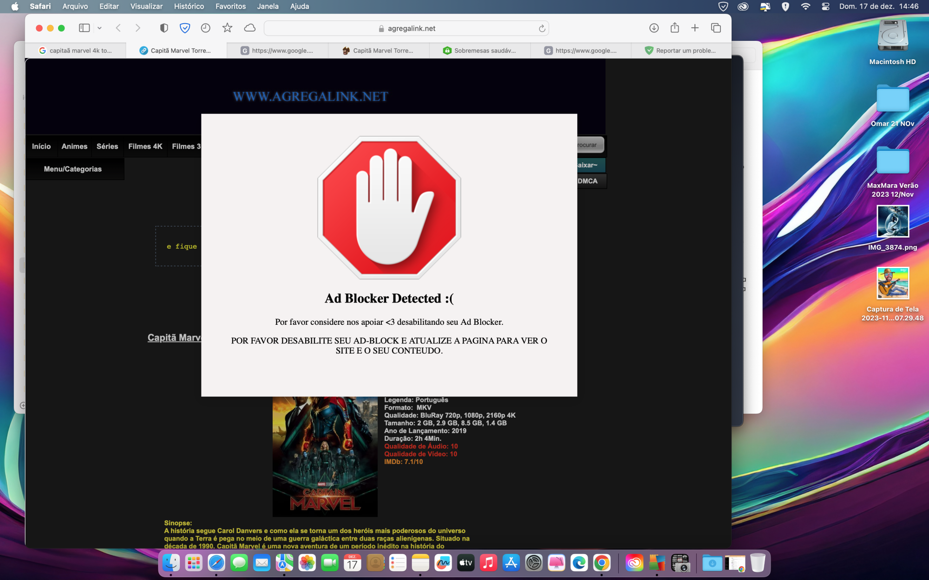Show the tab overview grid icon
Viewport: 929px width, 580px height.
tap(715, 28)
